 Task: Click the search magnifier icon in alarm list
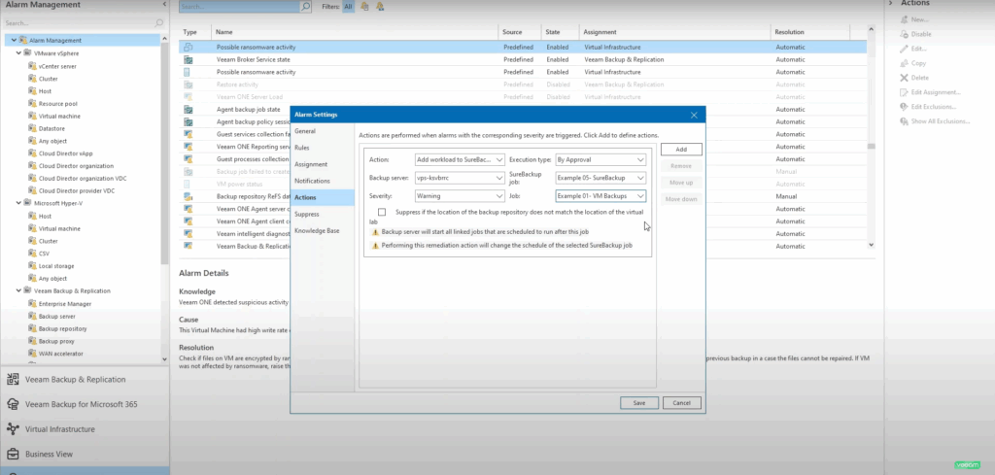pyautogui.click(x=305, y=6)
